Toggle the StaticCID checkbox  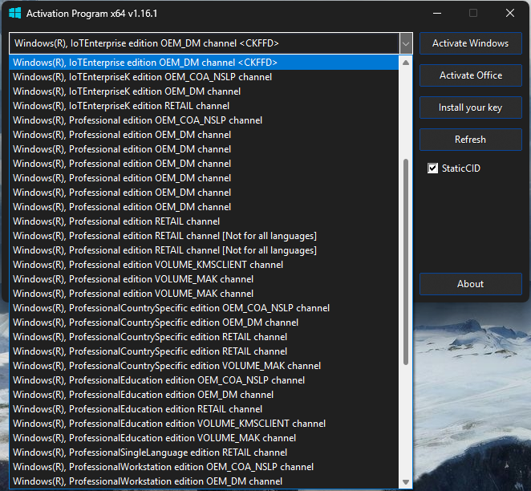433,168
